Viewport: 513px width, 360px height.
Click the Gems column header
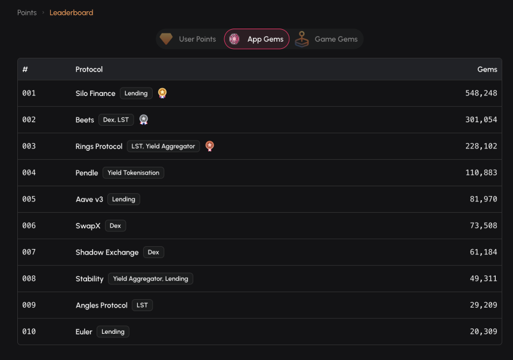tap(487, 69)
